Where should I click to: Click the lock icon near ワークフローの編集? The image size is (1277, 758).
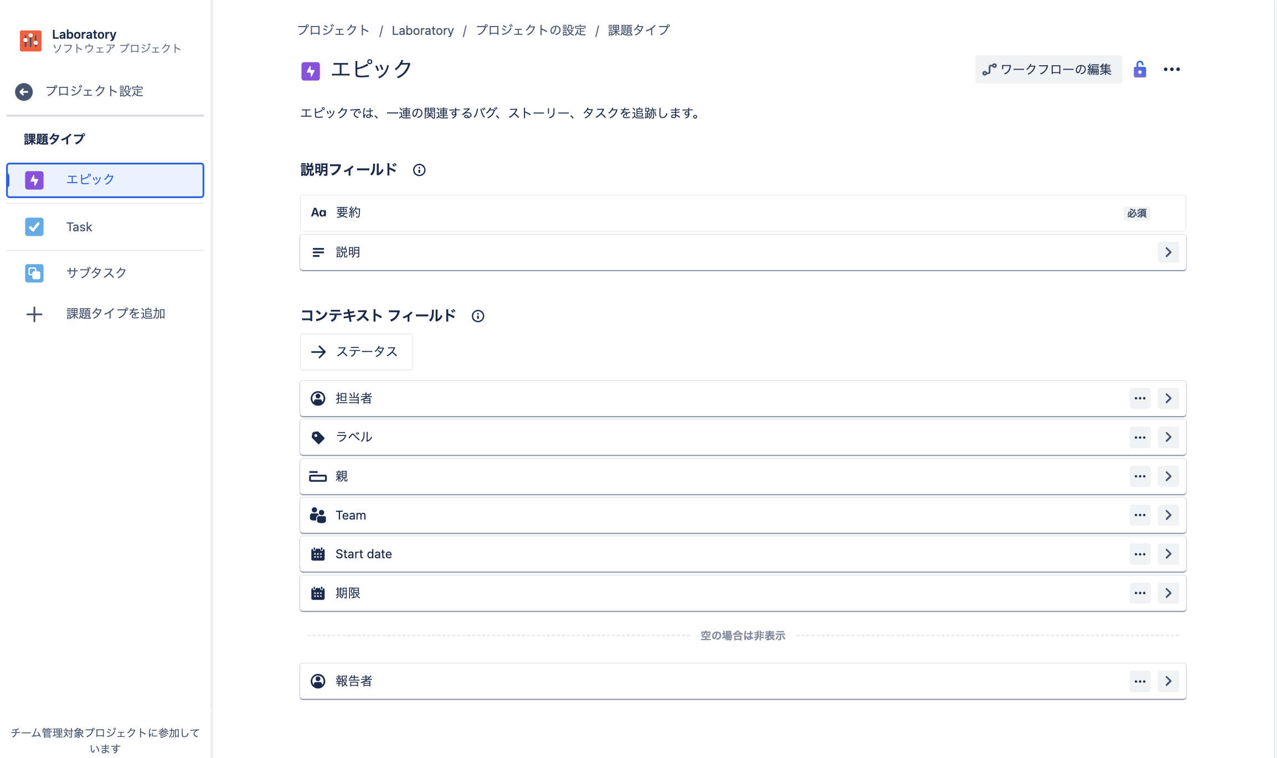tap(1140, 69)
